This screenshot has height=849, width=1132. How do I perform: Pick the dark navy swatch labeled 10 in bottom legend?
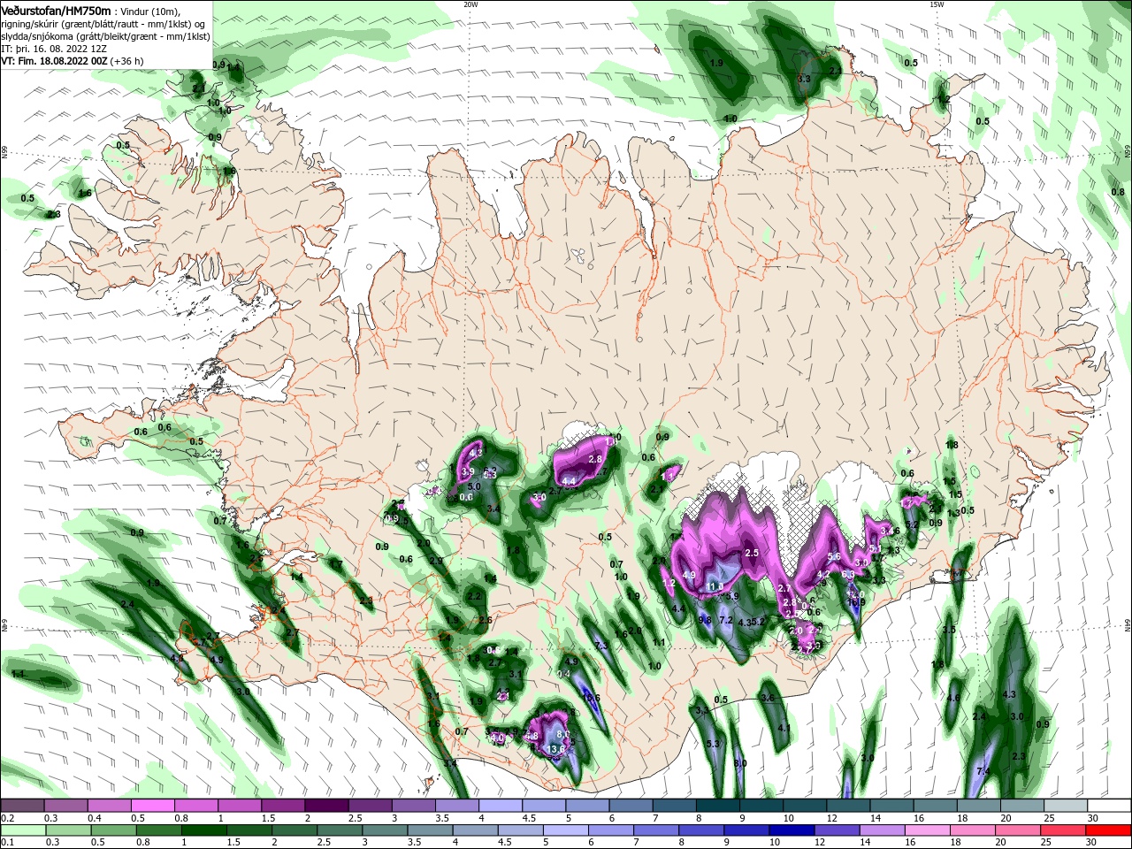[790, 830]
